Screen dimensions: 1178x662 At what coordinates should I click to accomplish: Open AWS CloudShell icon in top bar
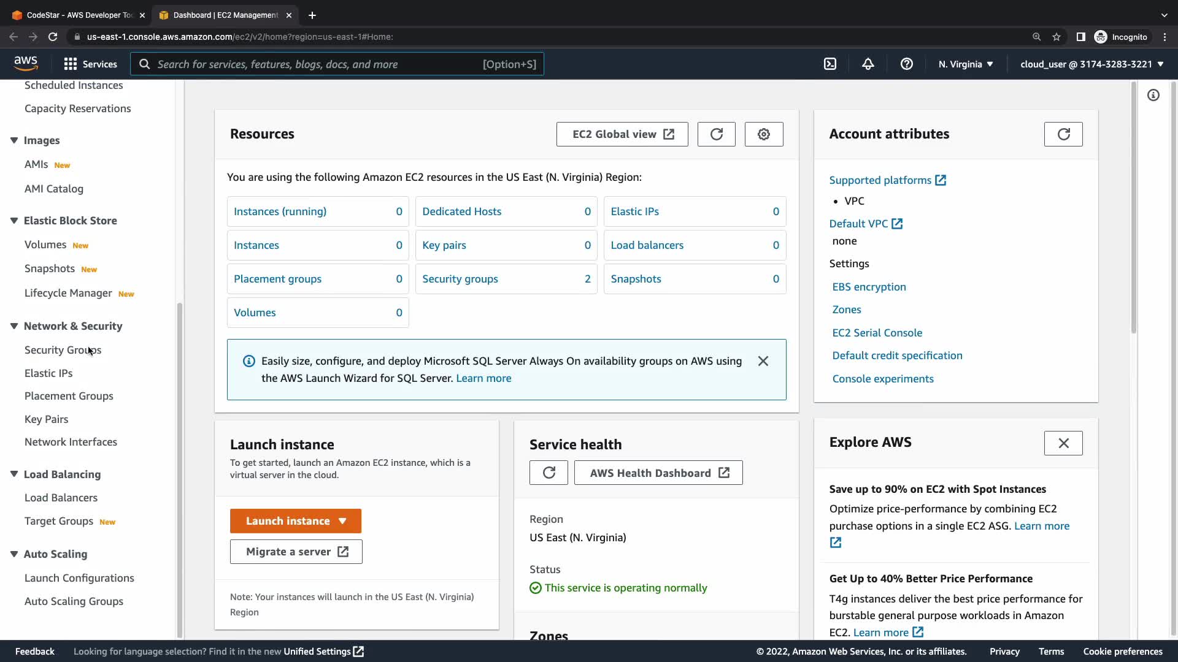tap(830, 64)
